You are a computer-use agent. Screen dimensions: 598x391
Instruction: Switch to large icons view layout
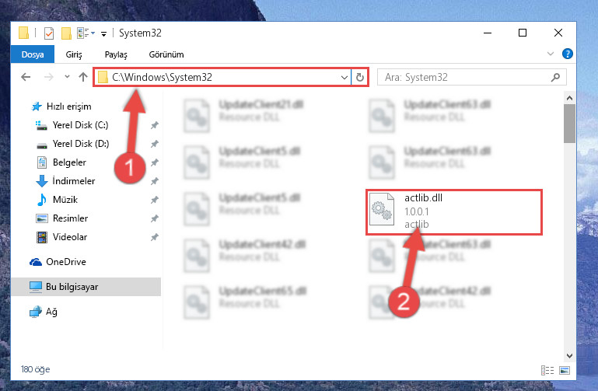[565, 370]
